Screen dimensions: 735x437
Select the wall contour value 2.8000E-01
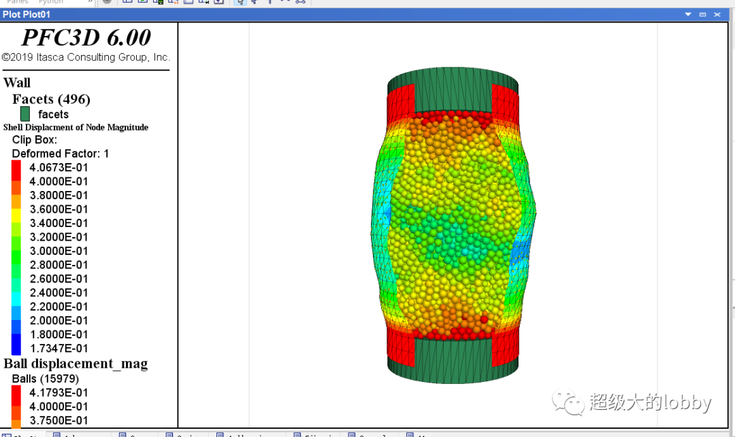pos(59,265)
